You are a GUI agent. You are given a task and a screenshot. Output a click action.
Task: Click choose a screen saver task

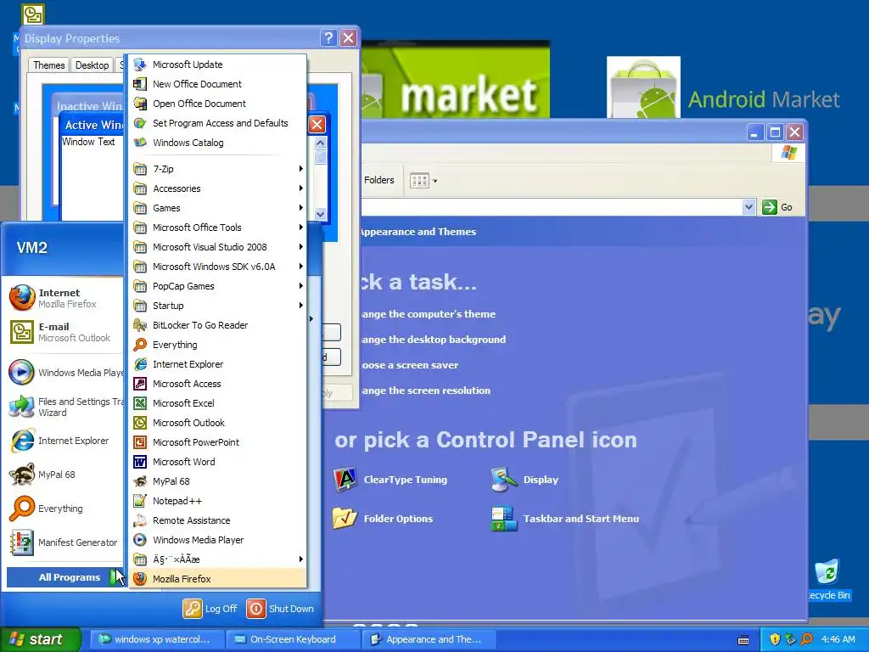click(x=410, y=365)
